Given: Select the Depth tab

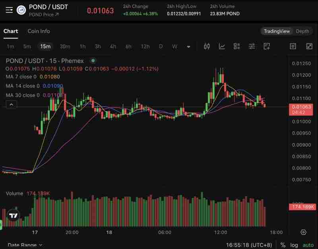Looking at the screenshot, I should tap(303, 31).
